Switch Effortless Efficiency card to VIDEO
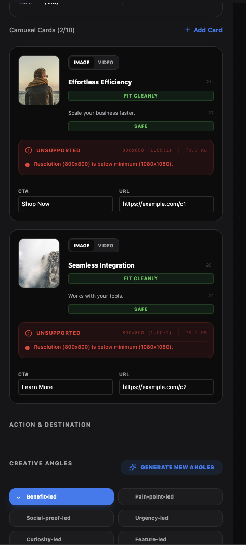Viewport: 246px width, 545px height. pyautogui.click(x=106, y=63)
